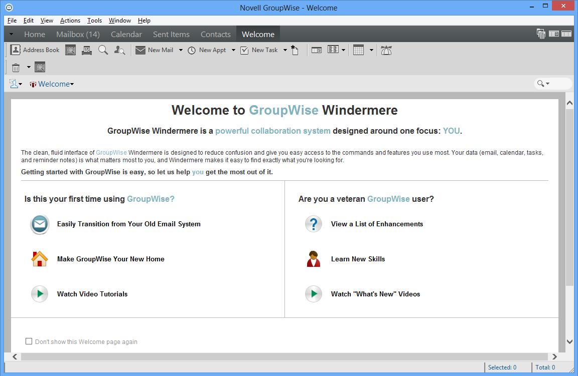Click the person icon beside Learn New Skills
Screen dimensions: 578x376
coord(314,259)
